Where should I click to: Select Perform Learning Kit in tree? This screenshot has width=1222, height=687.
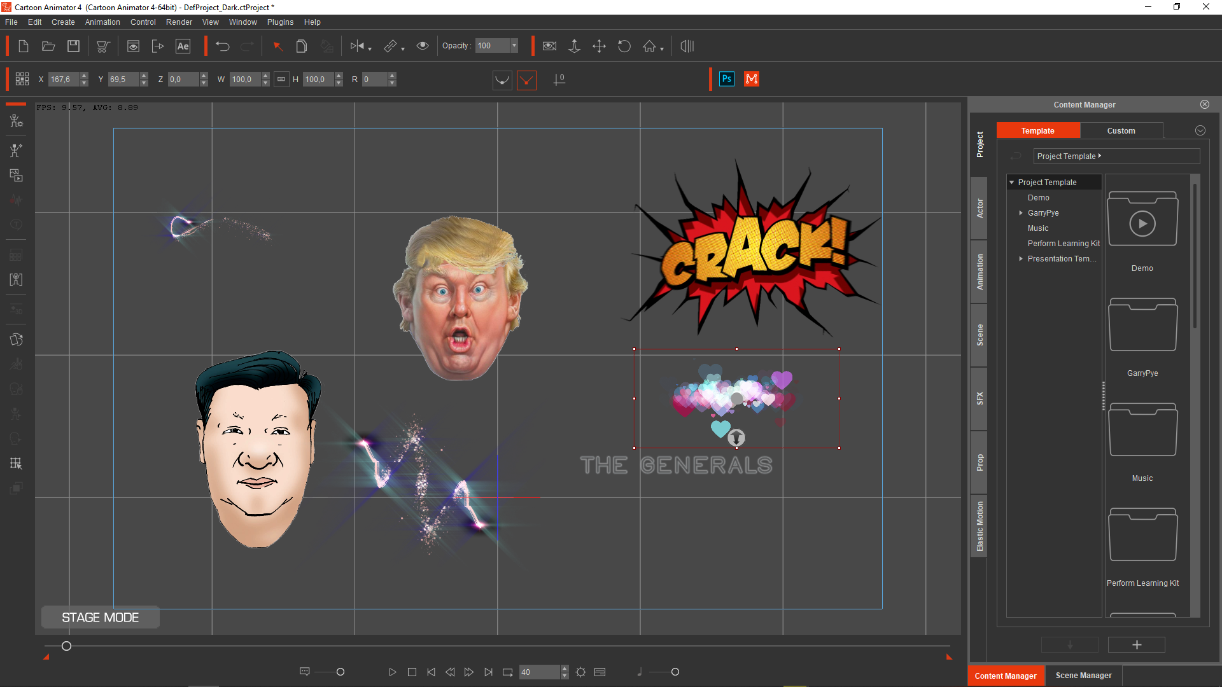click(1064, 244)
